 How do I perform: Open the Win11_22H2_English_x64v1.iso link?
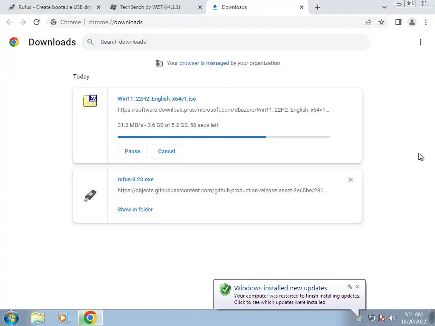click(157, 98)
